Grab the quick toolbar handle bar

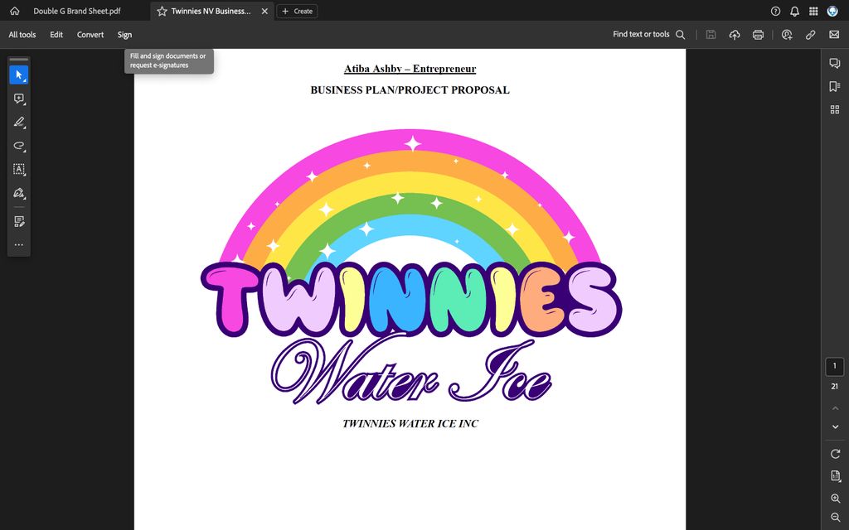click(x=19, y=60)
